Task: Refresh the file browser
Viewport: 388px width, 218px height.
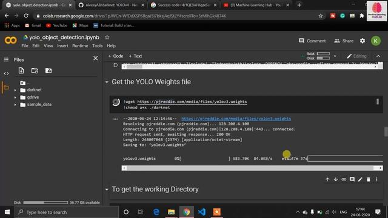Action: pyautogui.click(x=35, y=71)
